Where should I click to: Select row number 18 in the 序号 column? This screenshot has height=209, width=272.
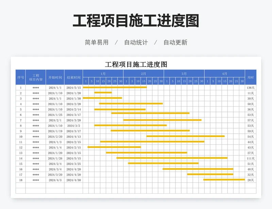(21, 180)
